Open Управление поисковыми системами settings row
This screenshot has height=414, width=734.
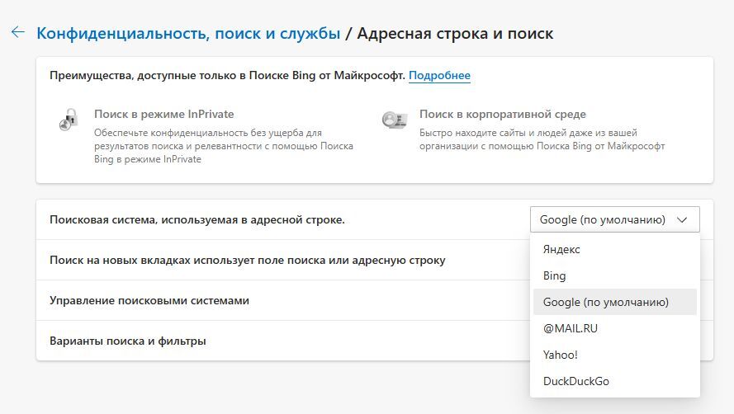pos(149,301)
